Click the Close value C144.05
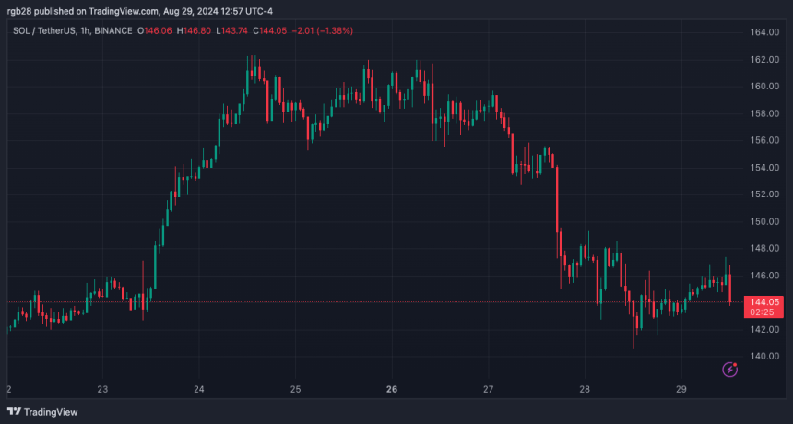Screen dimensions: 793x424 click(269, 30)
